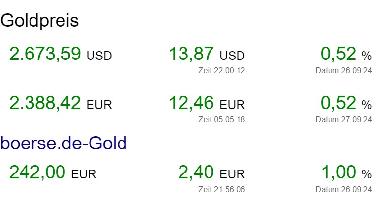Click the Goldpreis heading
Image resolution: width=391 pixels, height=202 pixels.
(40, 21)
